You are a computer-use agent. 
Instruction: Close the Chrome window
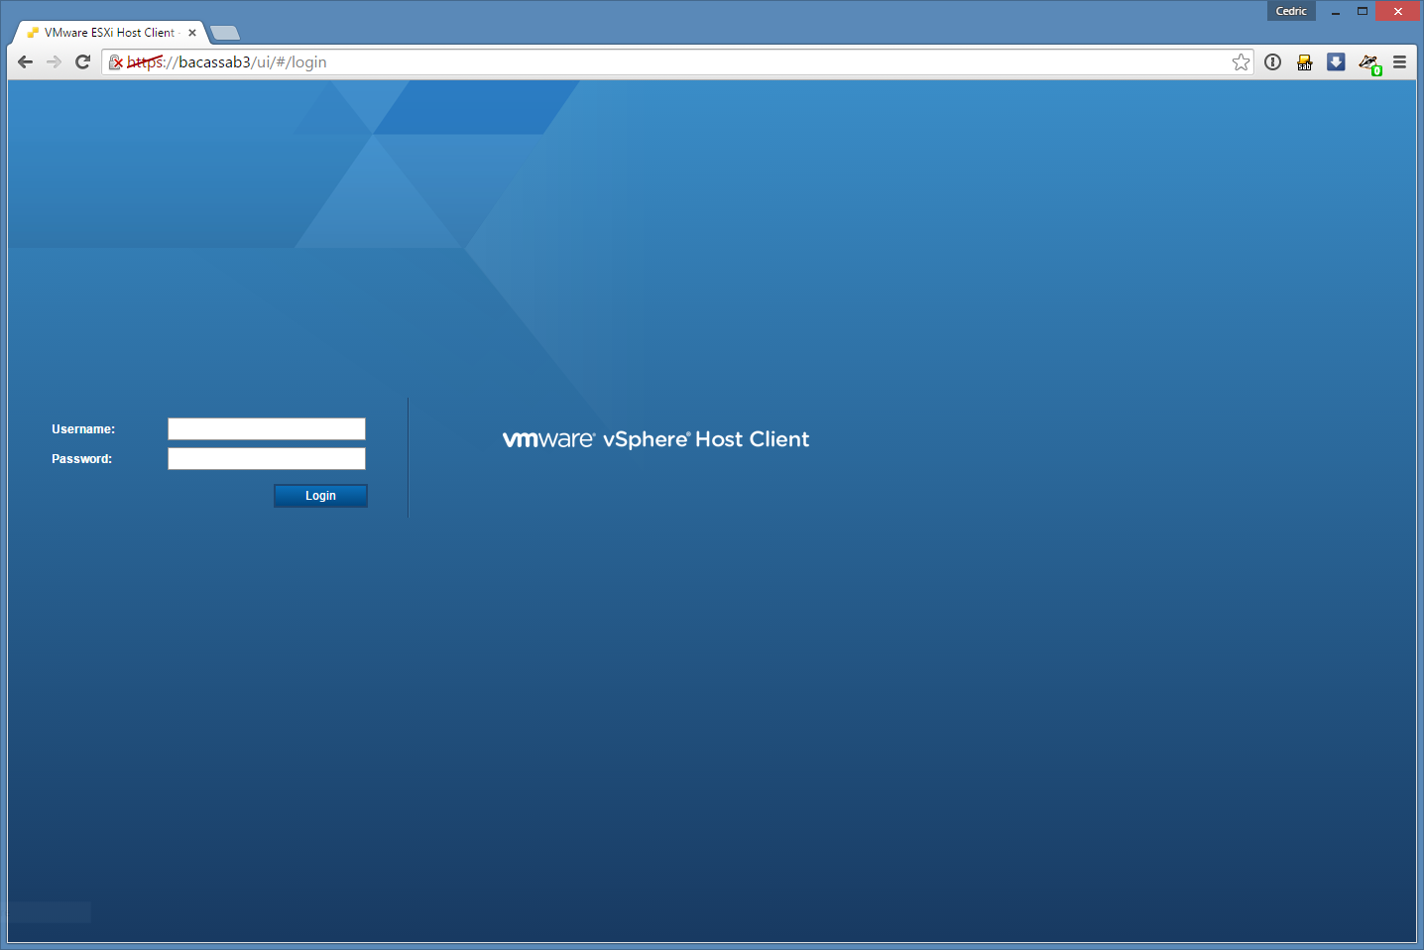(x=1398, y=11)
